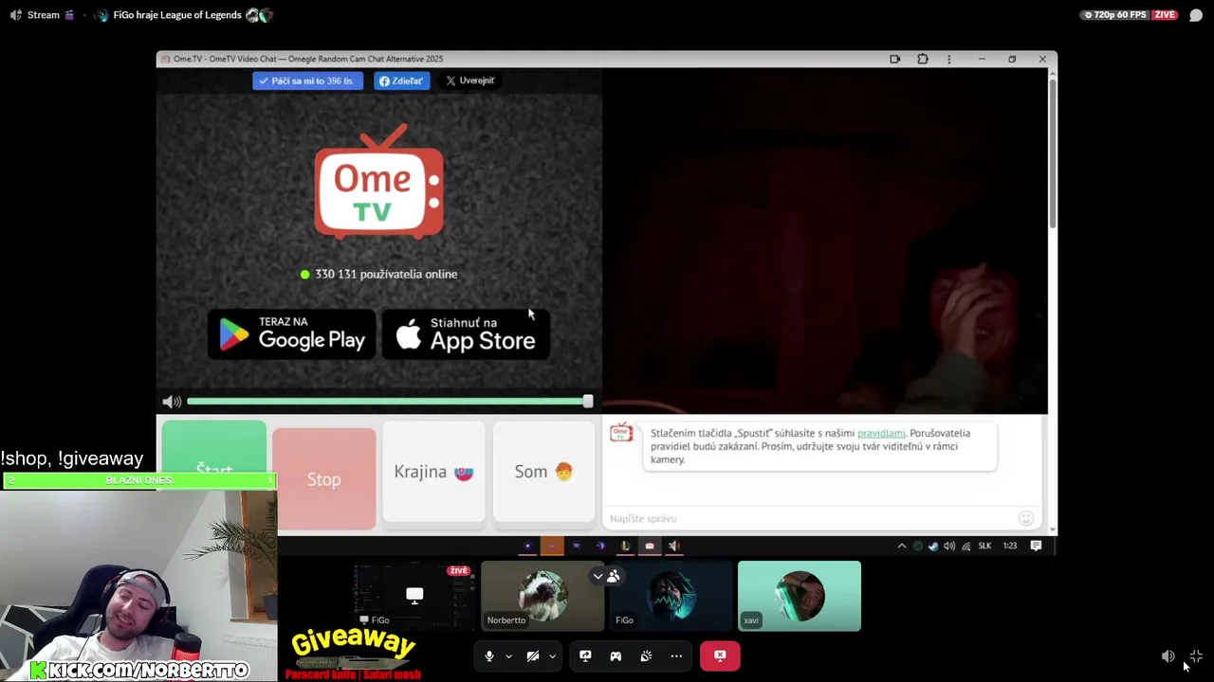Viewport: 1214px width, 682px height.
Task: Show hidden tray icons arrow
Action: (901, 546)
